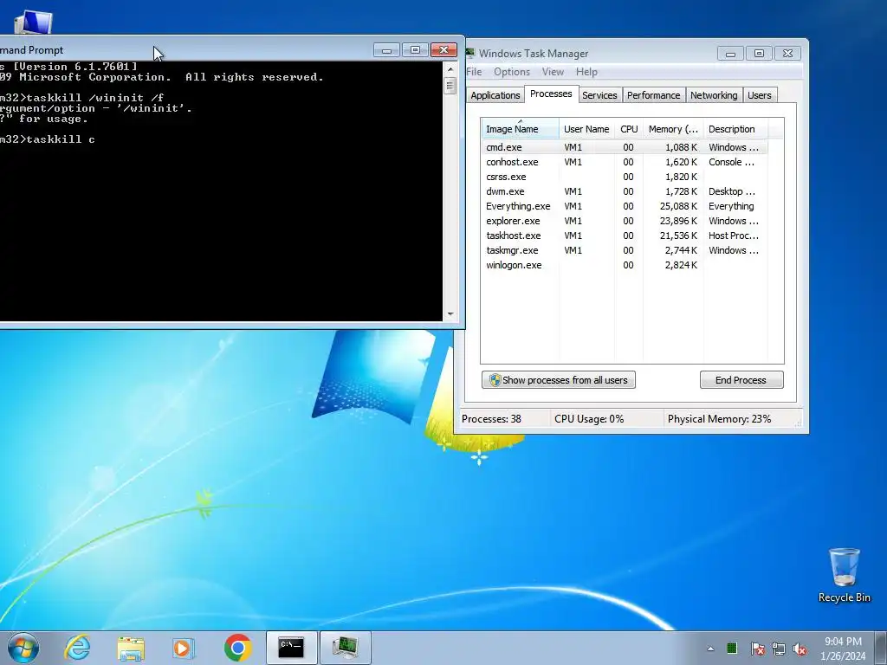
Task: Switch to the Performance tab
Action: tap(653, 95)
